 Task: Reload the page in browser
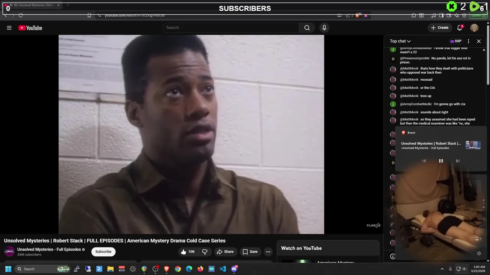click(21, 15)
